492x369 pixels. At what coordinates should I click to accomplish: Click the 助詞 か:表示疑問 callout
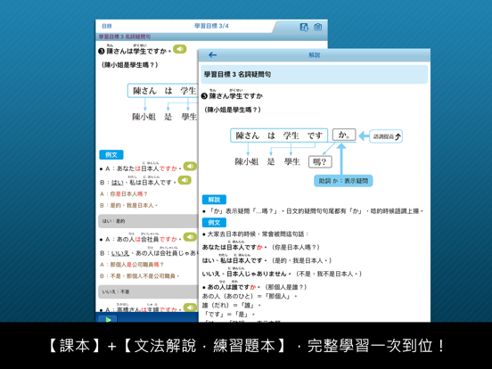pyautogui.click(x=343, y=181)
